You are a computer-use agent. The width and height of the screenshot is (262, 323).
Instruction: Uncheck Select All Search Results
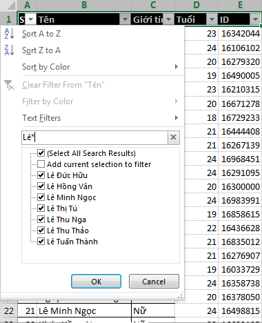click(x=41, y=153)
